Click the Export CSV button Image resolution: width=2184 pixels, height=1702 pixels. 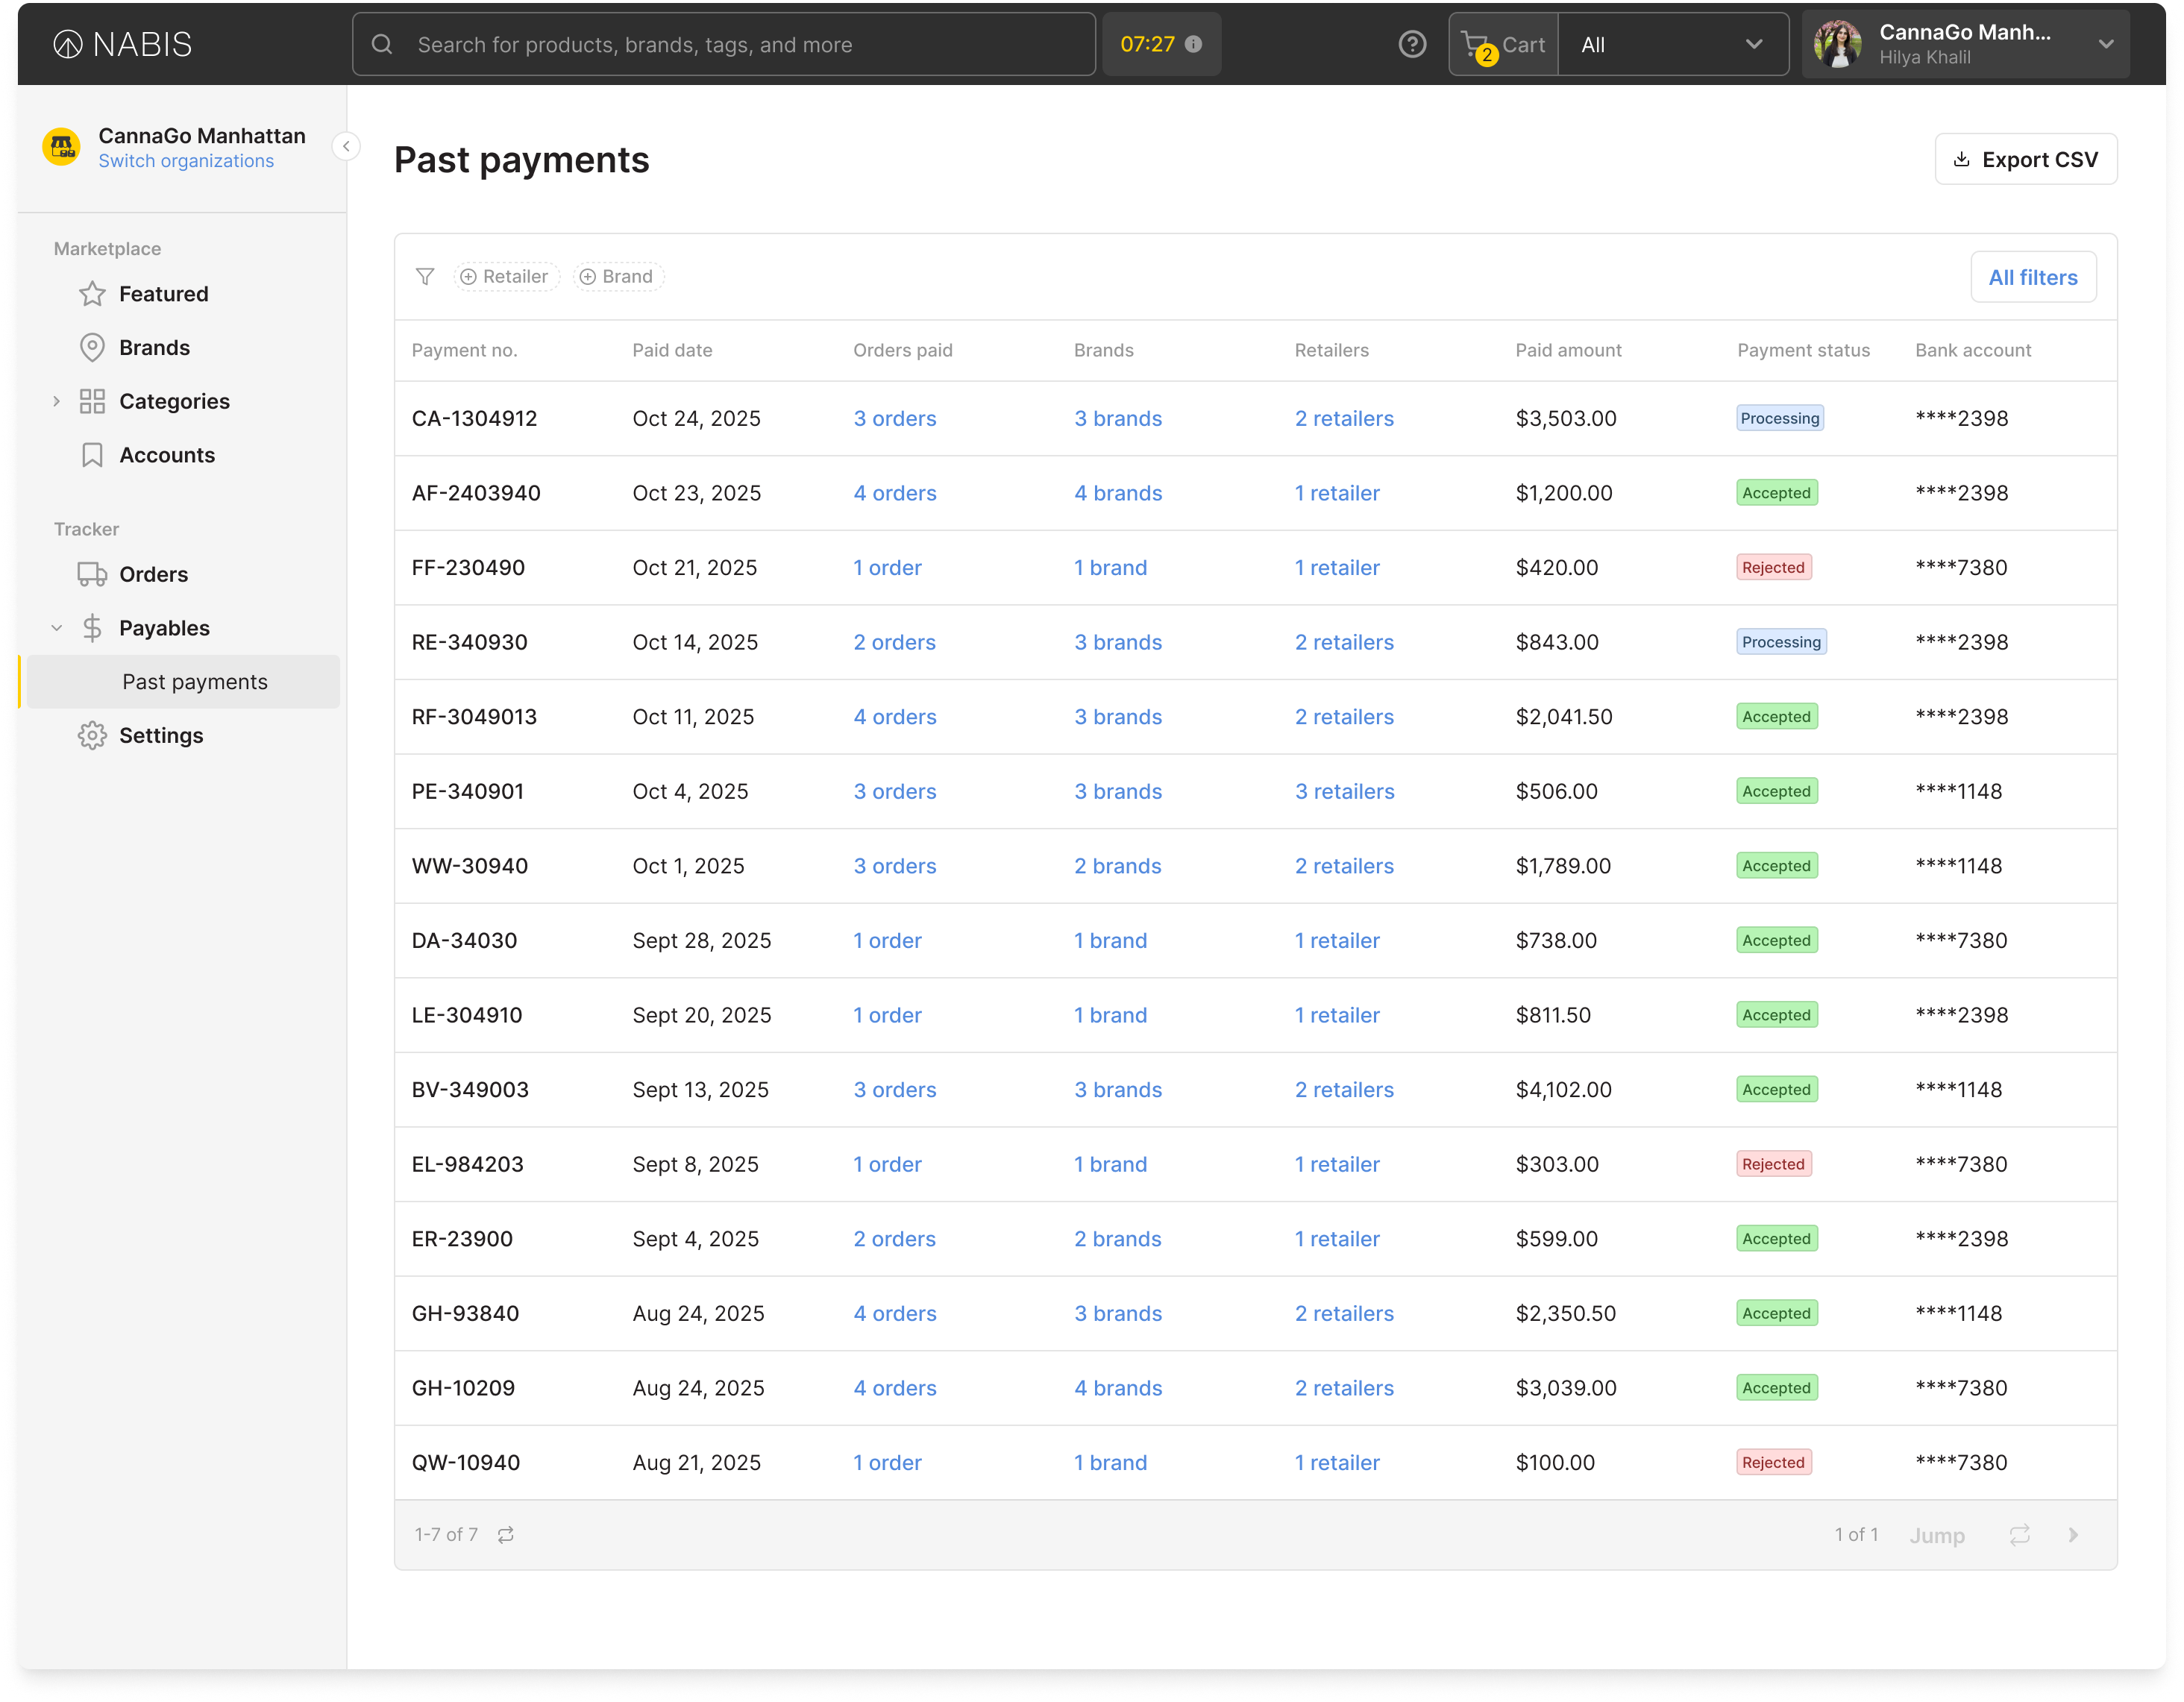click(2025, 159)
